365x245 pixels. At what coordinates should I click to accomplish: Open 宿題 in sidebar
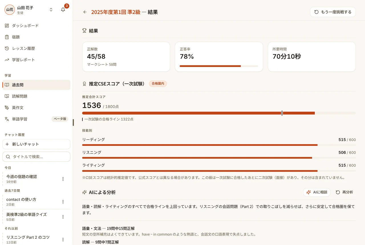coord(36,37)
